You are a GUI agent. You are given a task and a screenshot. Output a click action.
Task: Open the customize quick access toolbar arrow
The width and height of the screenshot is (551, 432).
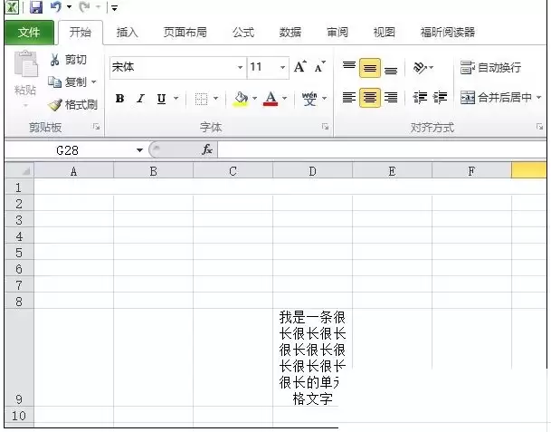coord(115,8)
